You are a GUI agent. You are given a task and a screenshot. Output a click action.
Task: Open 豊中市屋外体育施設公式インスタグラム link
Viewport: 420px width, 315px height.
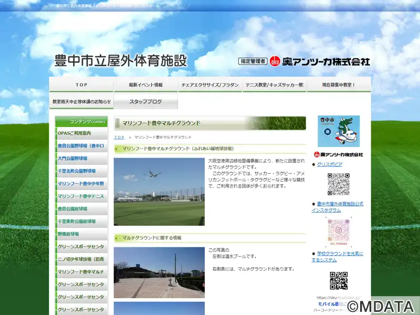tap(338, 207)
